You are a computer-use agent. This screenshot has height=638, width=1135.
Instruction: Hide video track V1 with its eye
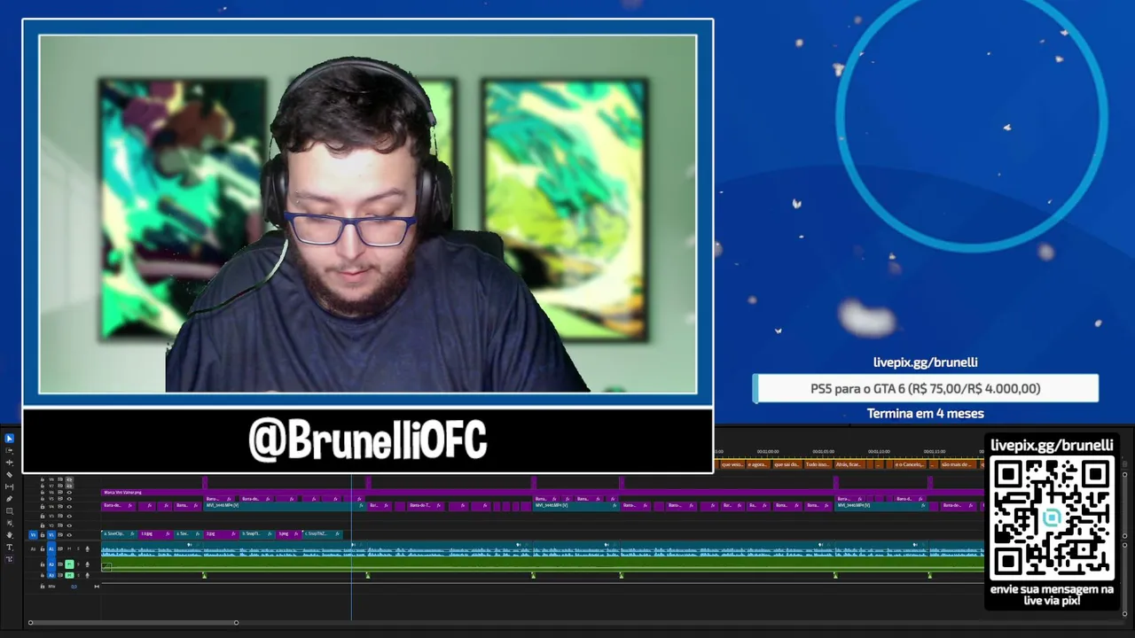click(x=69, y=535)
